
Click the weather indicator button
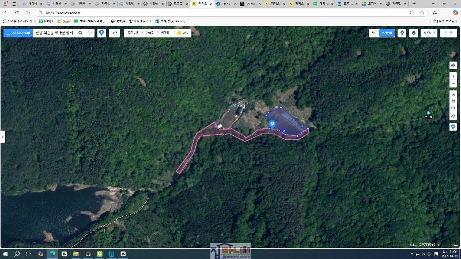(x=182, y=33)
